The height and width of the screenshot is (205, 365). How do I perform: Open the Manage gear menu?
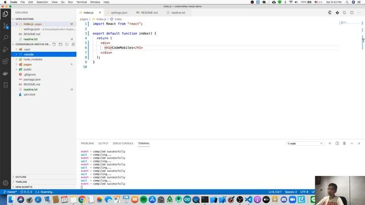point(5,183)
